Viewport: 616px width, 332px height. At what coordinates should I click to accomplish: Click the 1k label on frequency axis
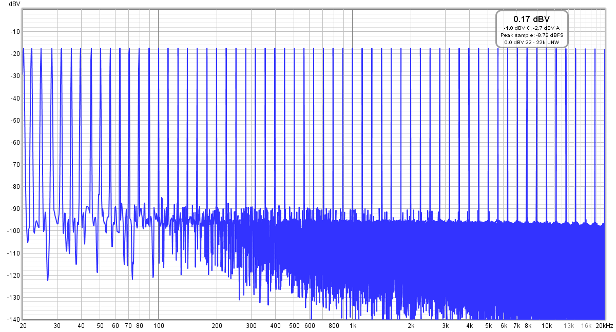click(x=353, y=326)
